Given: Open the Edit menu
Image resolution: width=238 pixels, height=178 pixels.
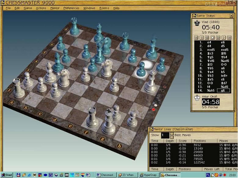Looking at the screenshot, I should [17, 8].
